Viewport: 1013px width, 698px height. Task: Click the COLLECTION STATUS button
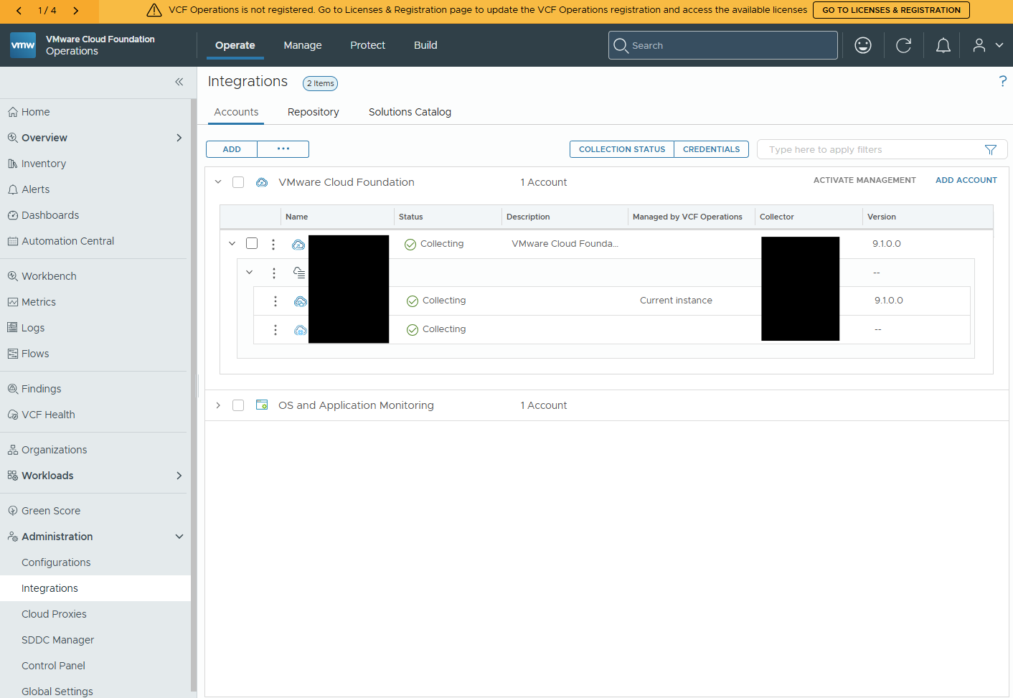tap(622, 149)
